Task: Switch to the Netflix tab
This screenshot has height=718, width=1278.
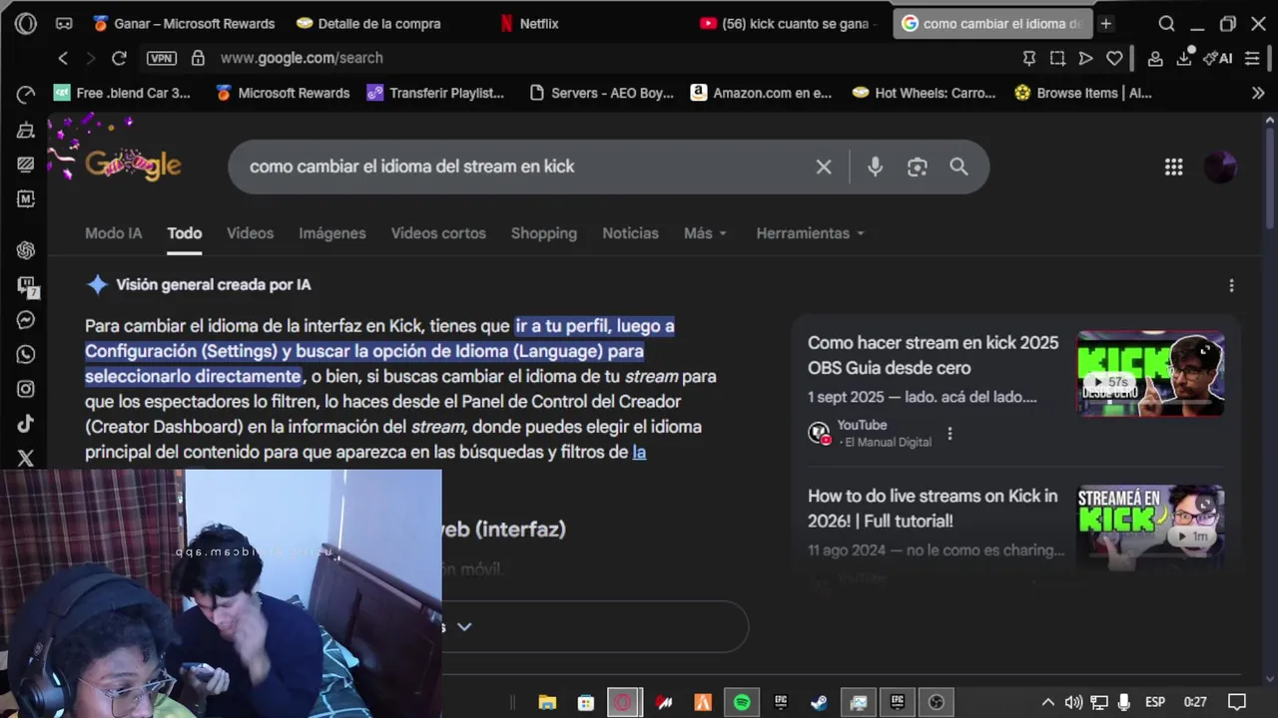Action: [529, 23]
